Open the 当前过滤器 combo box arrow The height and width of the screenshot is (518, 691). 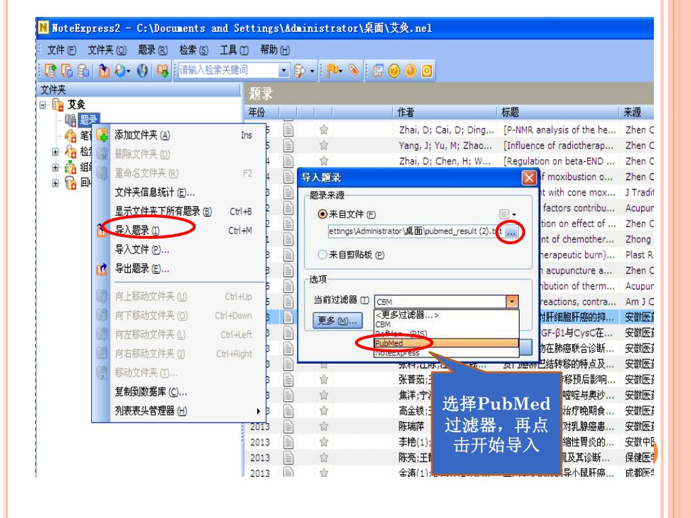(512, 301)
